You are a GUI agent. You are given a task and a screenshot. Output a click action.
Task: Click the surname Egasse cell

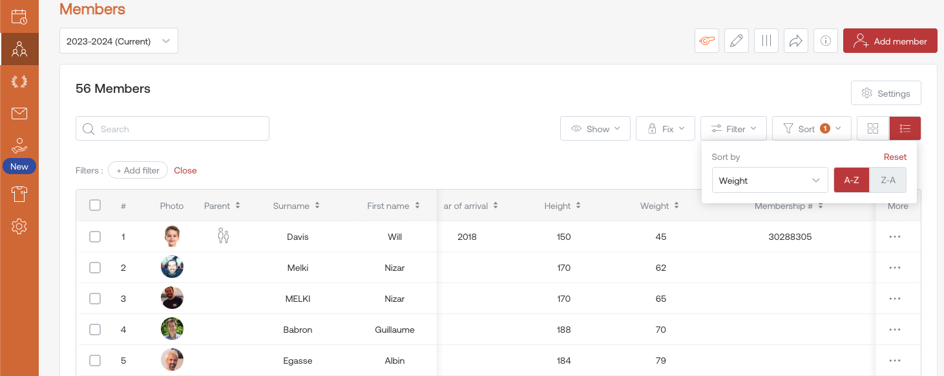click(x=298, y=361)
